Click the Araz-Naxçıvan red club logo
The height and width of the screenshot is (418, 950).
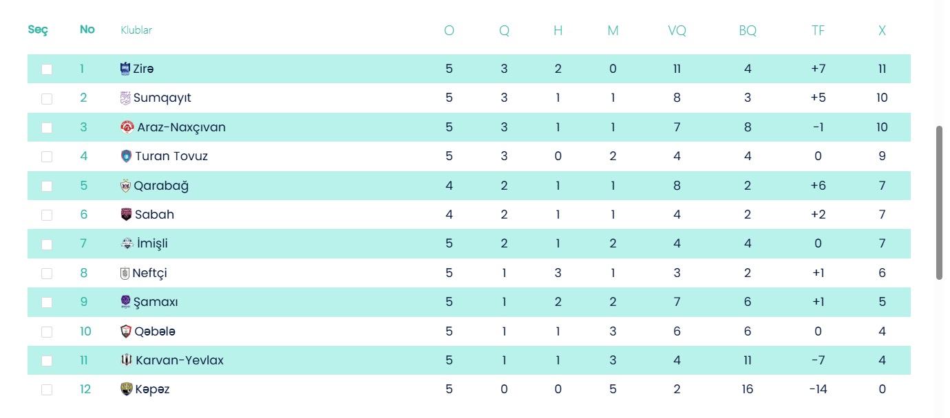(x=127, y=127)
